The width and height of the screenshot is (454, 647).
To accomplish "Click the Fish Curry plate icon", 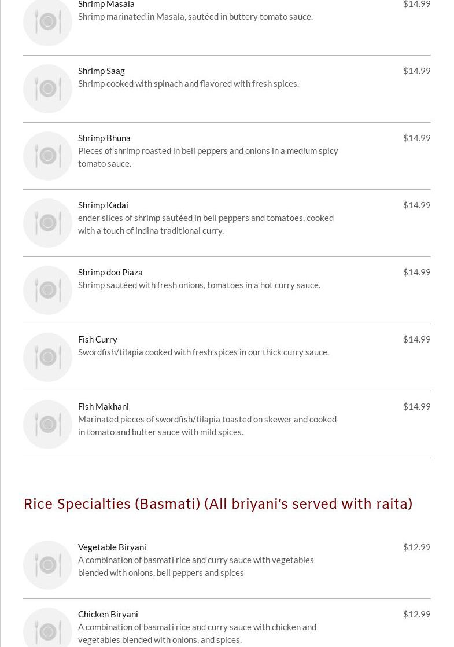I will coord(47,357).
